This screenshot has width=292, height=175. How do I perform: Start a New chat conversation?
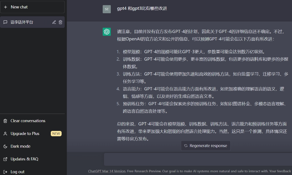click(33, 7)
